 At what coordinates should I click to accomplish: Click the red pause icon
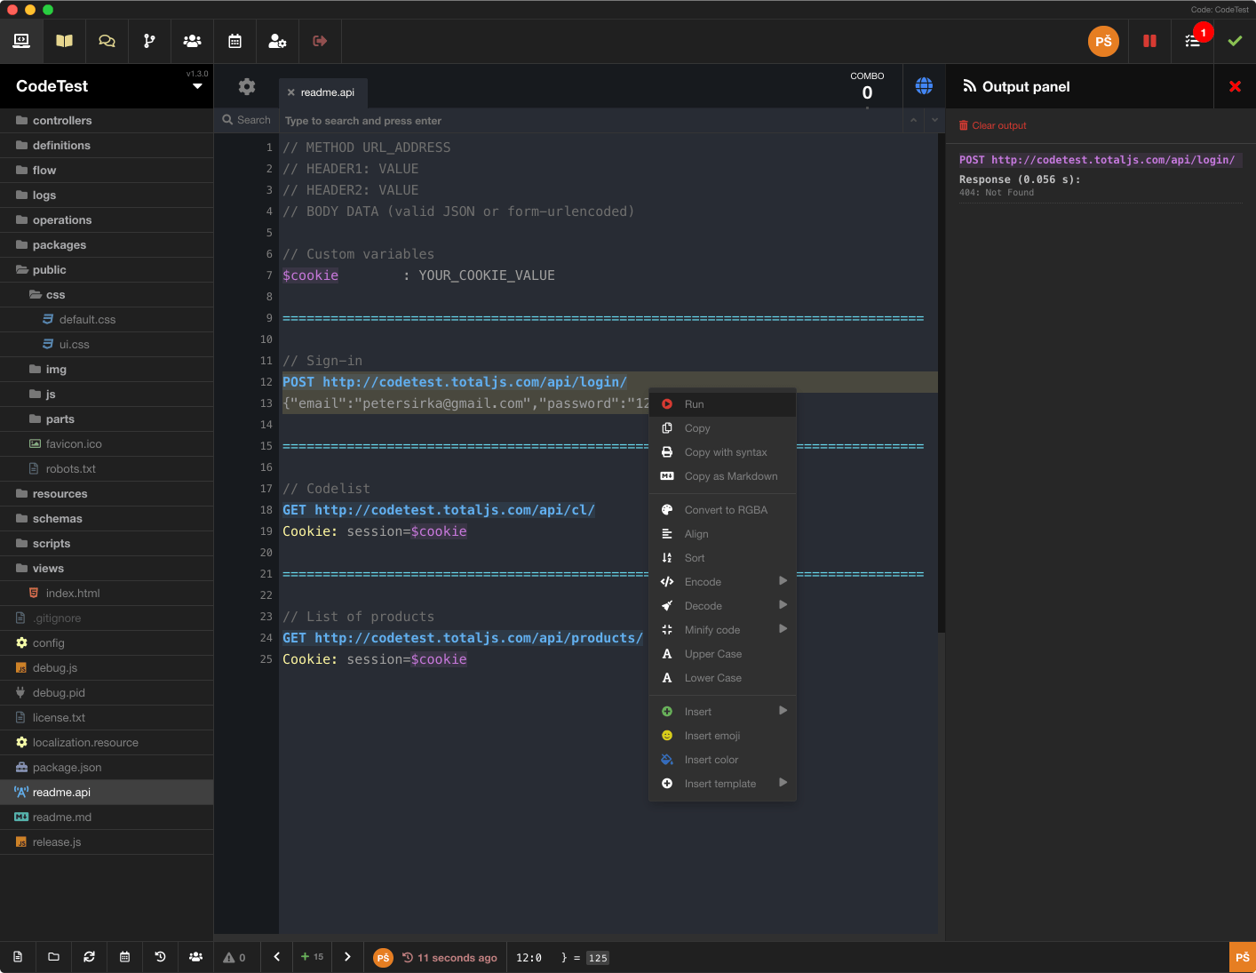tap(1149, 41)
